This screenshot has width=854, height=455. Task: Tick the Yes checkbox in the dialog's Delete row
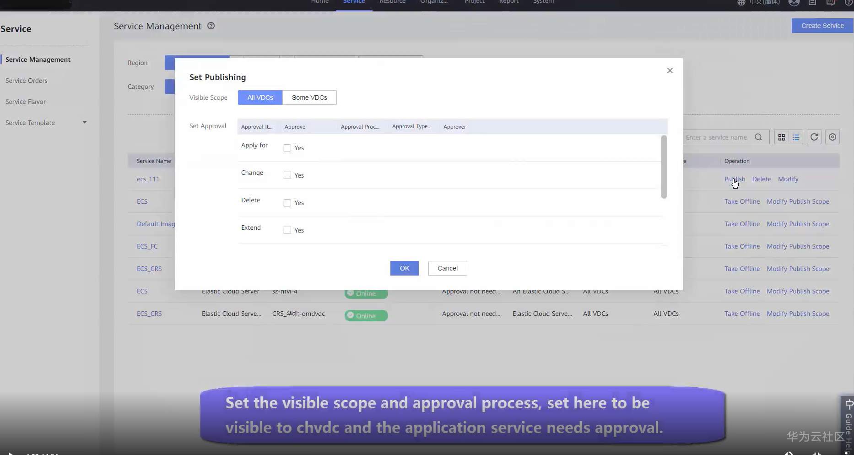click(287, 203)
